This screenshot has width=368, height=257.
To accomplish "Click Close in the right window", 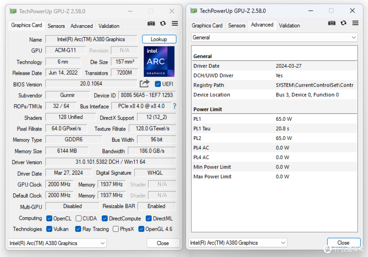I will (x=343, y=243).
